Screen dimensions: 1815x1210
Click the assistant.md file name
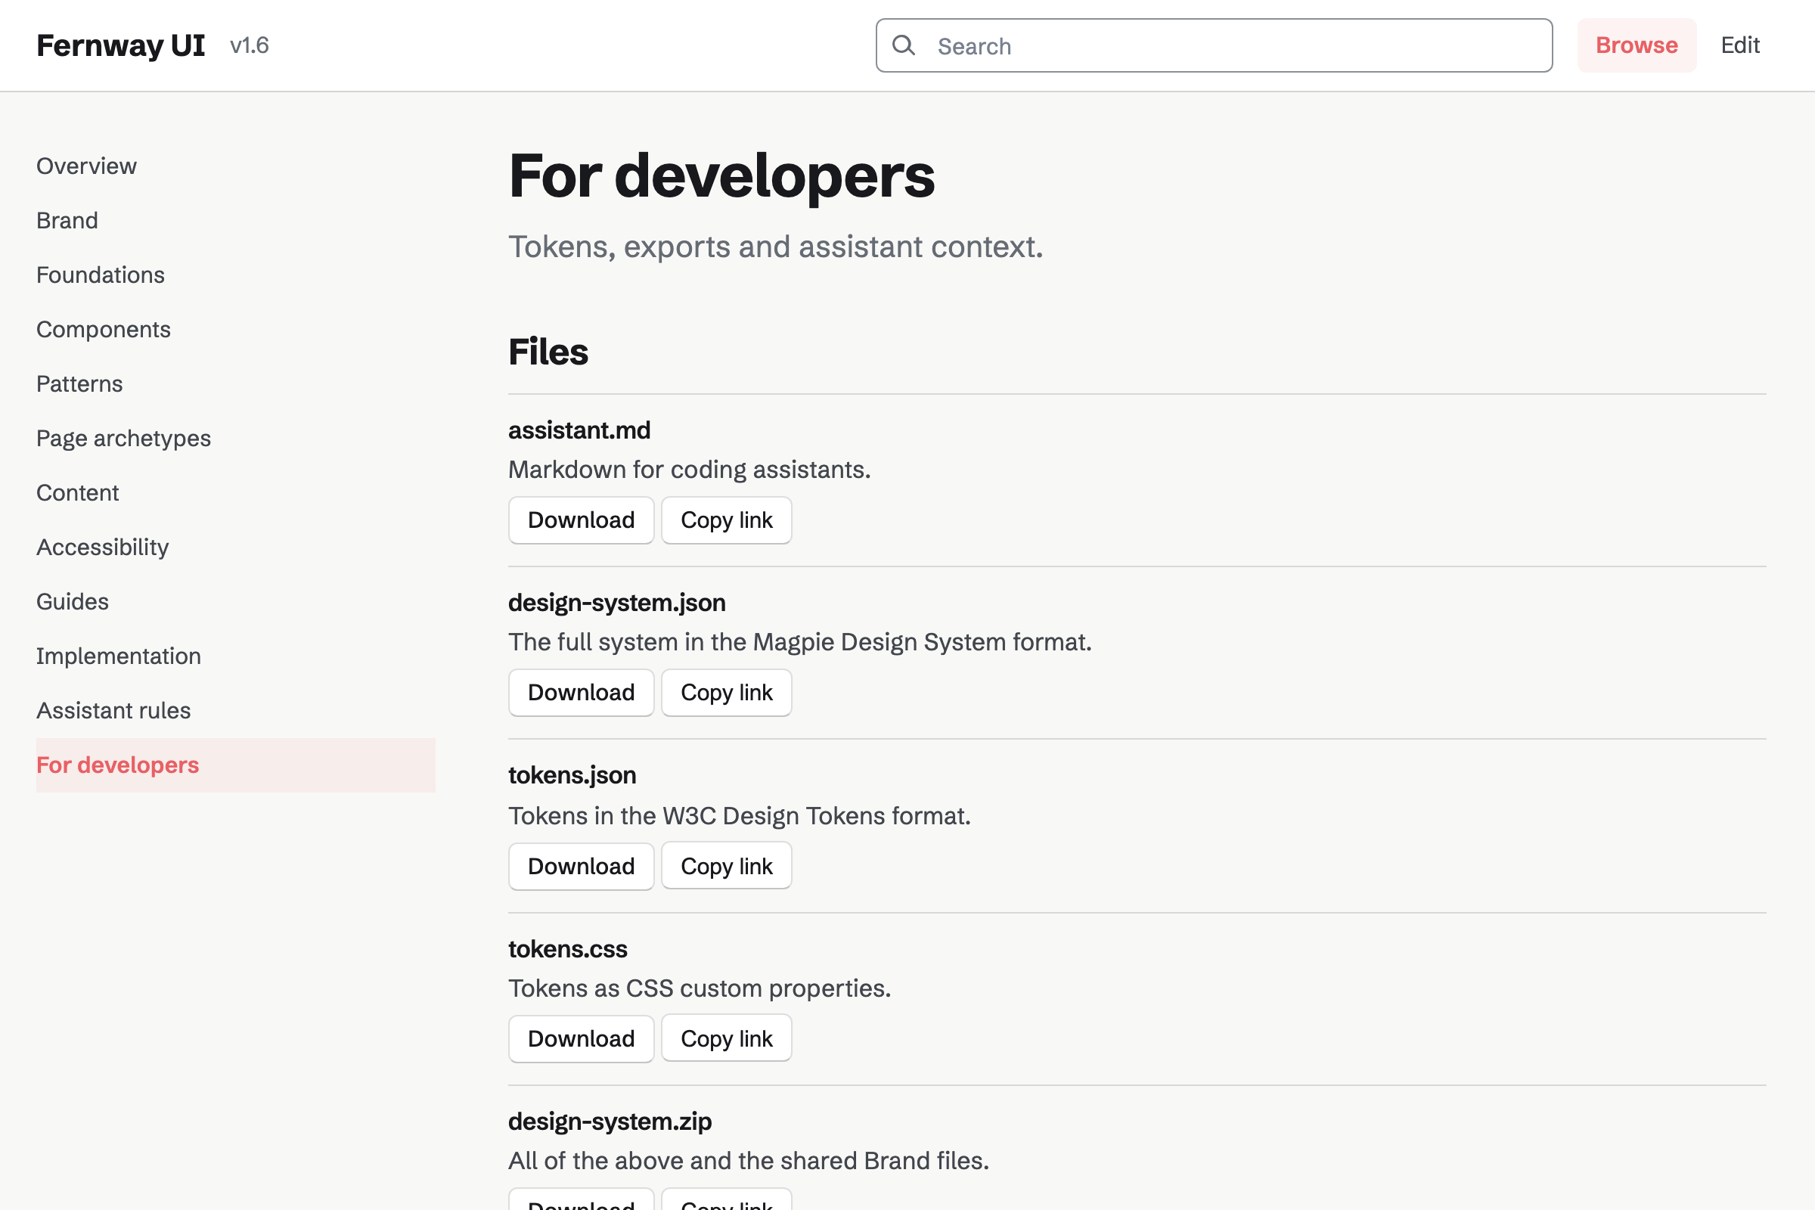[x=579, y=430]
